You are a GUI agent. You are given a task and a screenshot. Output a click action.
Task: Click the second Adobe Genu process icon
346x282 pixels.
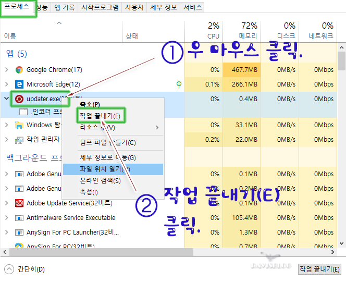[x=19, y=189]
